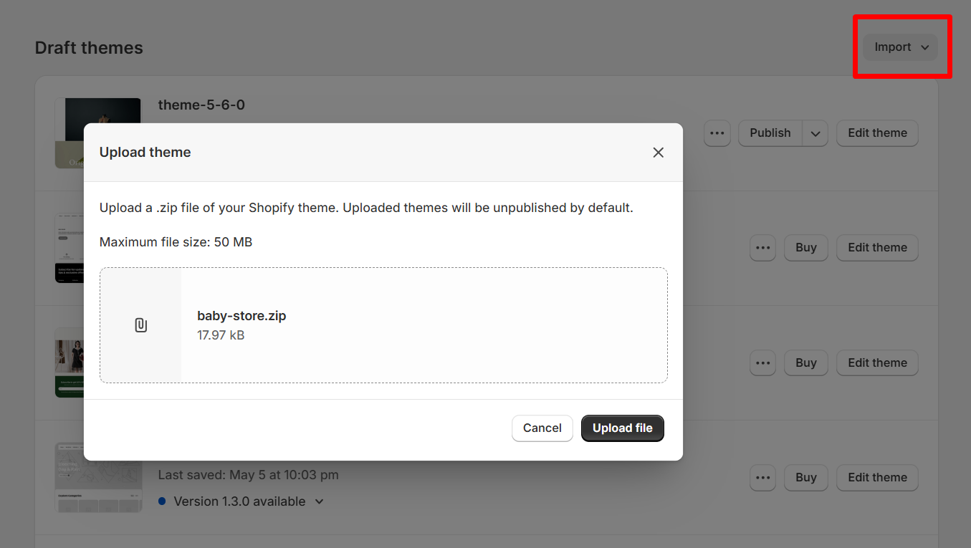Publish the theme-5-6-0 theme
This screenshot has height=548, width=971.
click(x=770, y=133)
